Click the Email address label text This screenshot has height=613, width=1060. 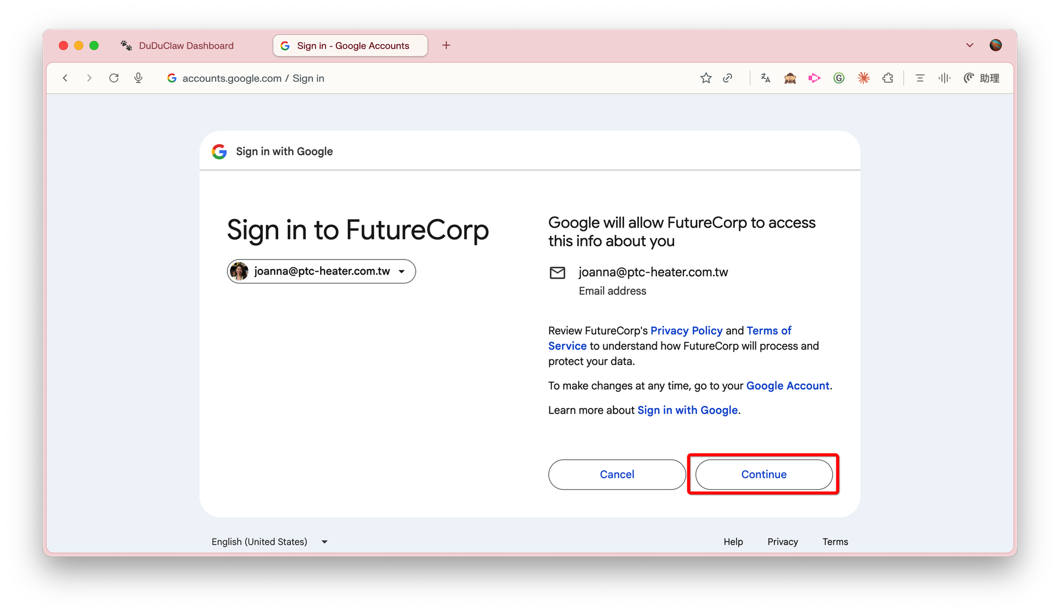[612, 291]
